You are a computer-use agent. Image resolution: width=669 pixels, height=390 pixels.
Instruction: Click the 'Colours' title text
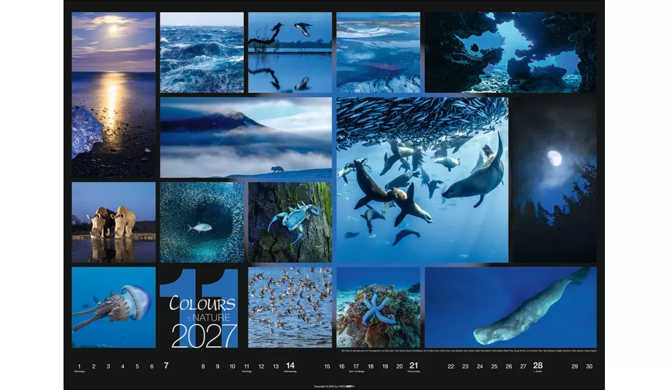pyautogui.click(x=202, y=304)
